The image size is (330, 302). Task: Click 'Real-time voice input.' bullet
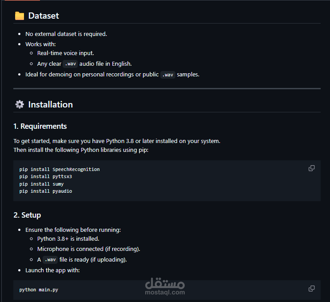(65, 53)
